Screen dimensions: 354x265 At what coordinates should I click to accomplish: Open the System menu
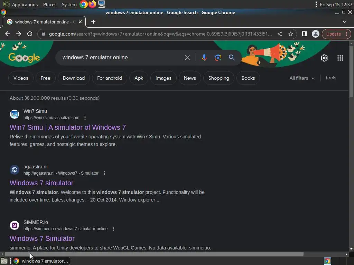pos(69,4)
